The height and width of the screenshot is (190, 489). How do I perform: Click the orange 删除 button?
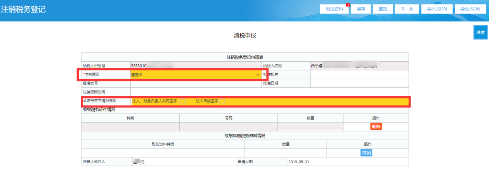(x=376, y=126)
